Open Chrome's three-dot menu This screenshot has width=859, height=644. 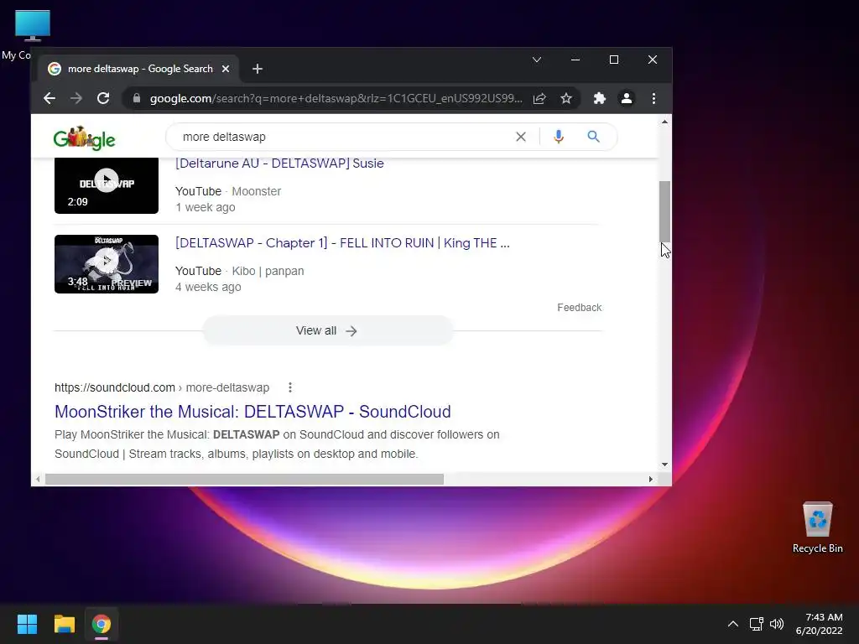(x=653, y=99)
